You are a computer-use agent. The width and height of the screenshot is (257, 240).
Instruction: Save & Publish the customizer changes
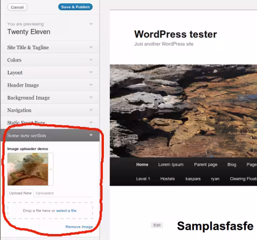pos(75,7)
